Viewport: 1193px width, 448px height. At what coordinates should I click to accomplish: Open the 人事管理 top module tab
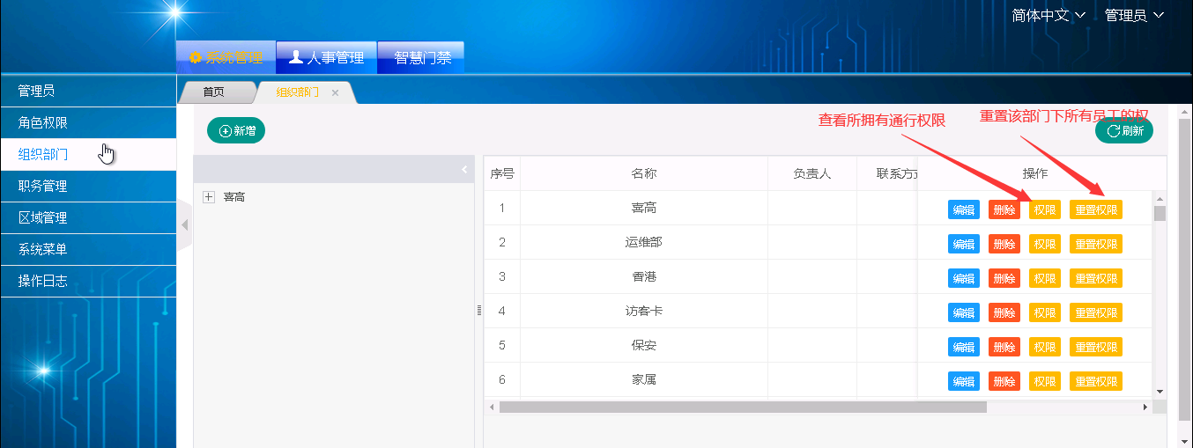(326, 58)
